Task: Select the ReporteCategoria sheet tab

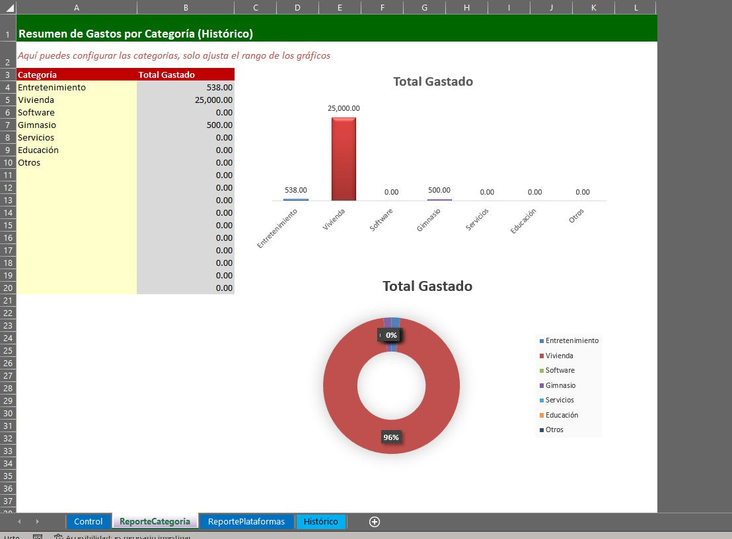Action: [x=155, y=521]
